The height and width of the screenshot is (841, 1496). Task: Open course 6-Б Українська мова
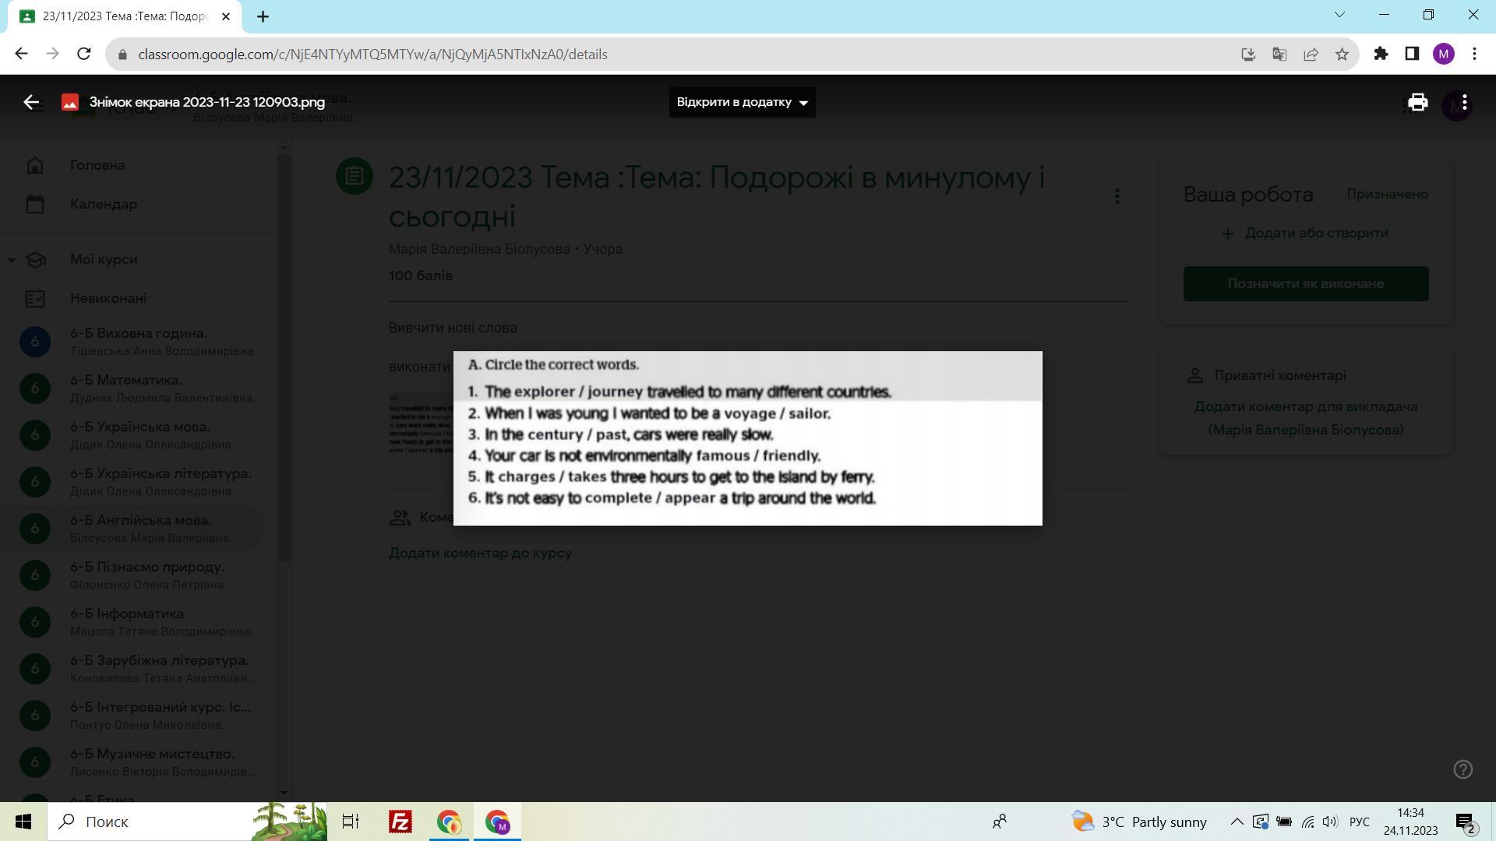tap(139, 435)
